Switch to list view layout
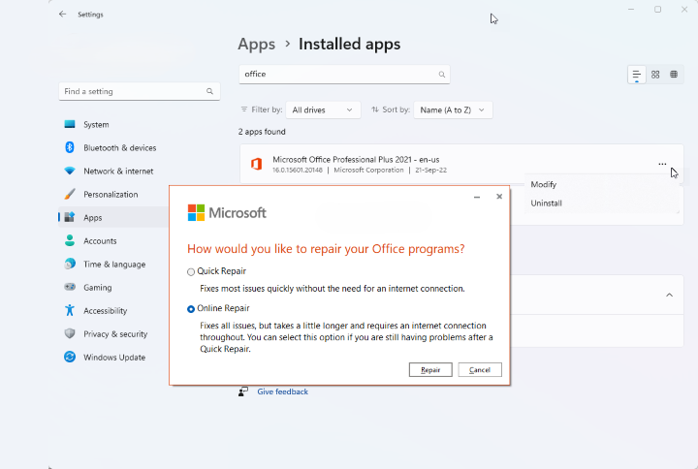The image size is (698, 469). (637, 75)
